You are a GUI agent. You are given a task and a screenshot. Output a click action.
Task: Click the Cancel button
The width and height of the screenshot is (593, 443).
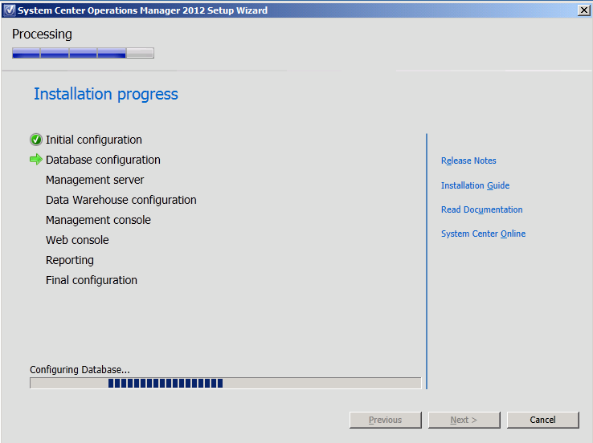(x=542, y=420)
